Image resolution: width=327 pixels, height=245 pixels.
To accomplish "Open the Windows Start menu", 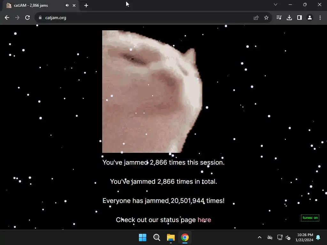I will coord(143,237).
